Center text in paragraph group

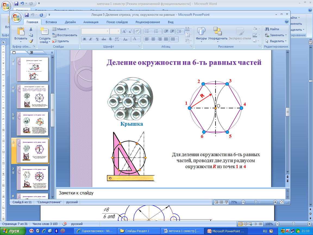click(153, 39)
